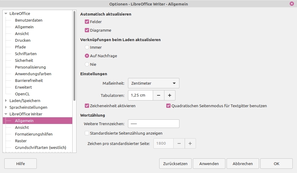Click the Abbrechen button
Viewport: 297px width, 173px height.
242,164
